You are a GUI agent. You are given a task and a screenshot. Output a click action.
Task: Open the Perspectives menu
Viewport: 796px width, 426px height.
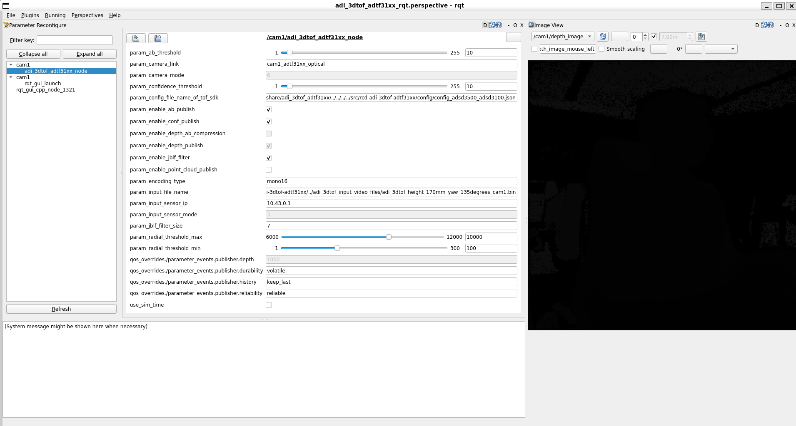coord(87,15)
